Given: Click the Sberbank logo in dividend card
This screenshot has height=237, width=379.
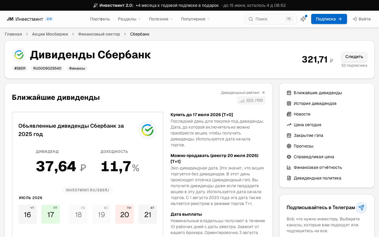Looking at the screenshot, I should (147, 130).
